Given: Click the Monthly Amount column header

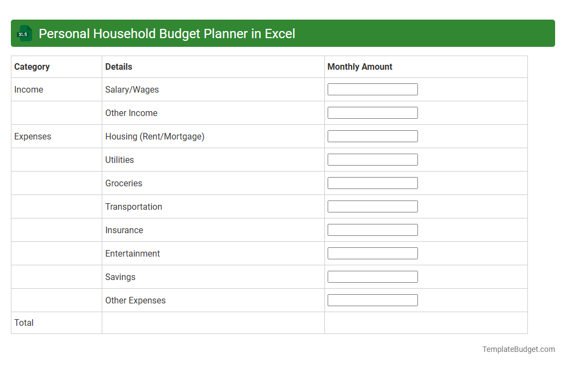Looking at the screenshot, I should coord(360,66).
